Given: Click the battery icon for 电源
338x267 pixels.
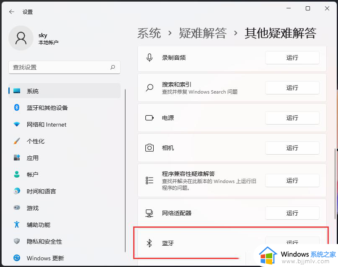Looking at the screenshot, I should click(x=150, y=118).
